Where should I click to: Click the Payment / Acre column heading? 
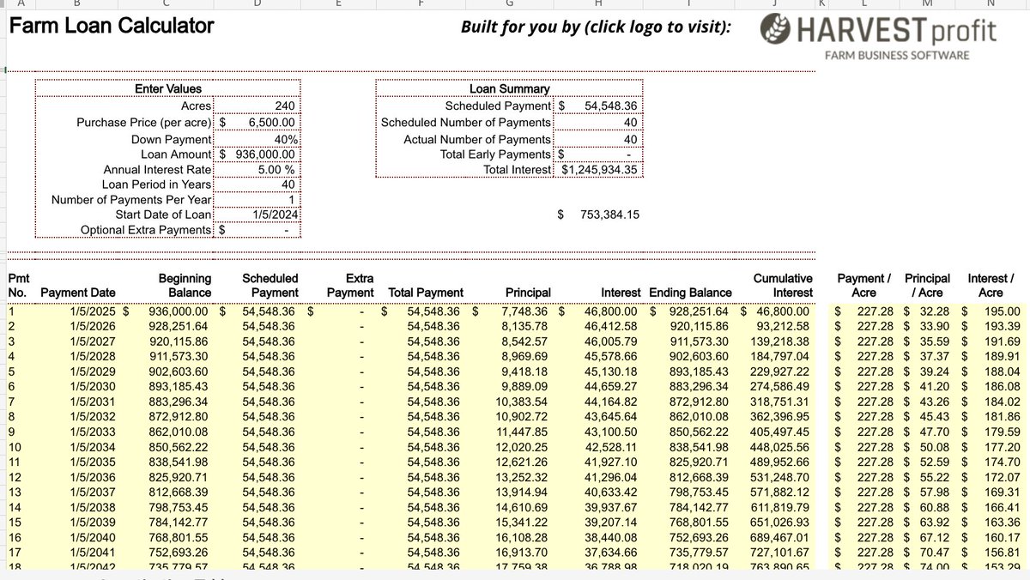tap(863, 285)
